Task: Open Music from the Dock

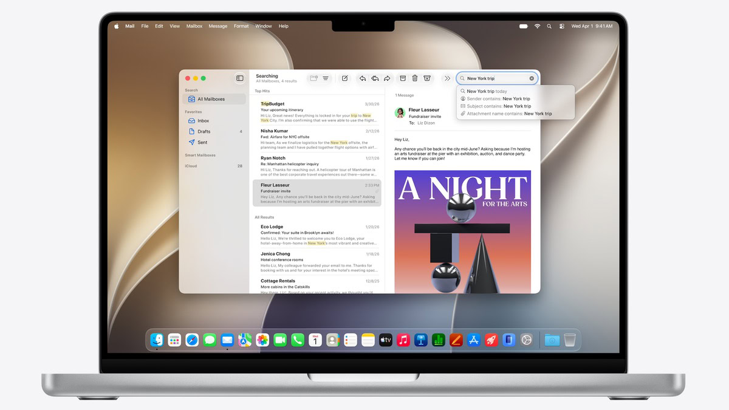Action: pyautogui.click(x=403, y=340)
